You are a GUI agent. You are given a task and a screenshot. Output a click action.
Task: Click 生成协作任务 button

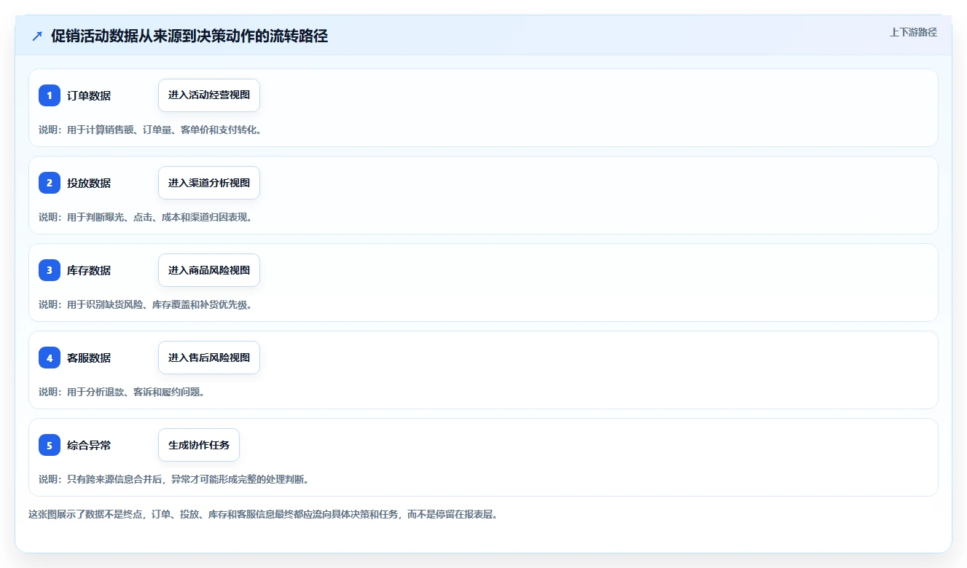199,445
